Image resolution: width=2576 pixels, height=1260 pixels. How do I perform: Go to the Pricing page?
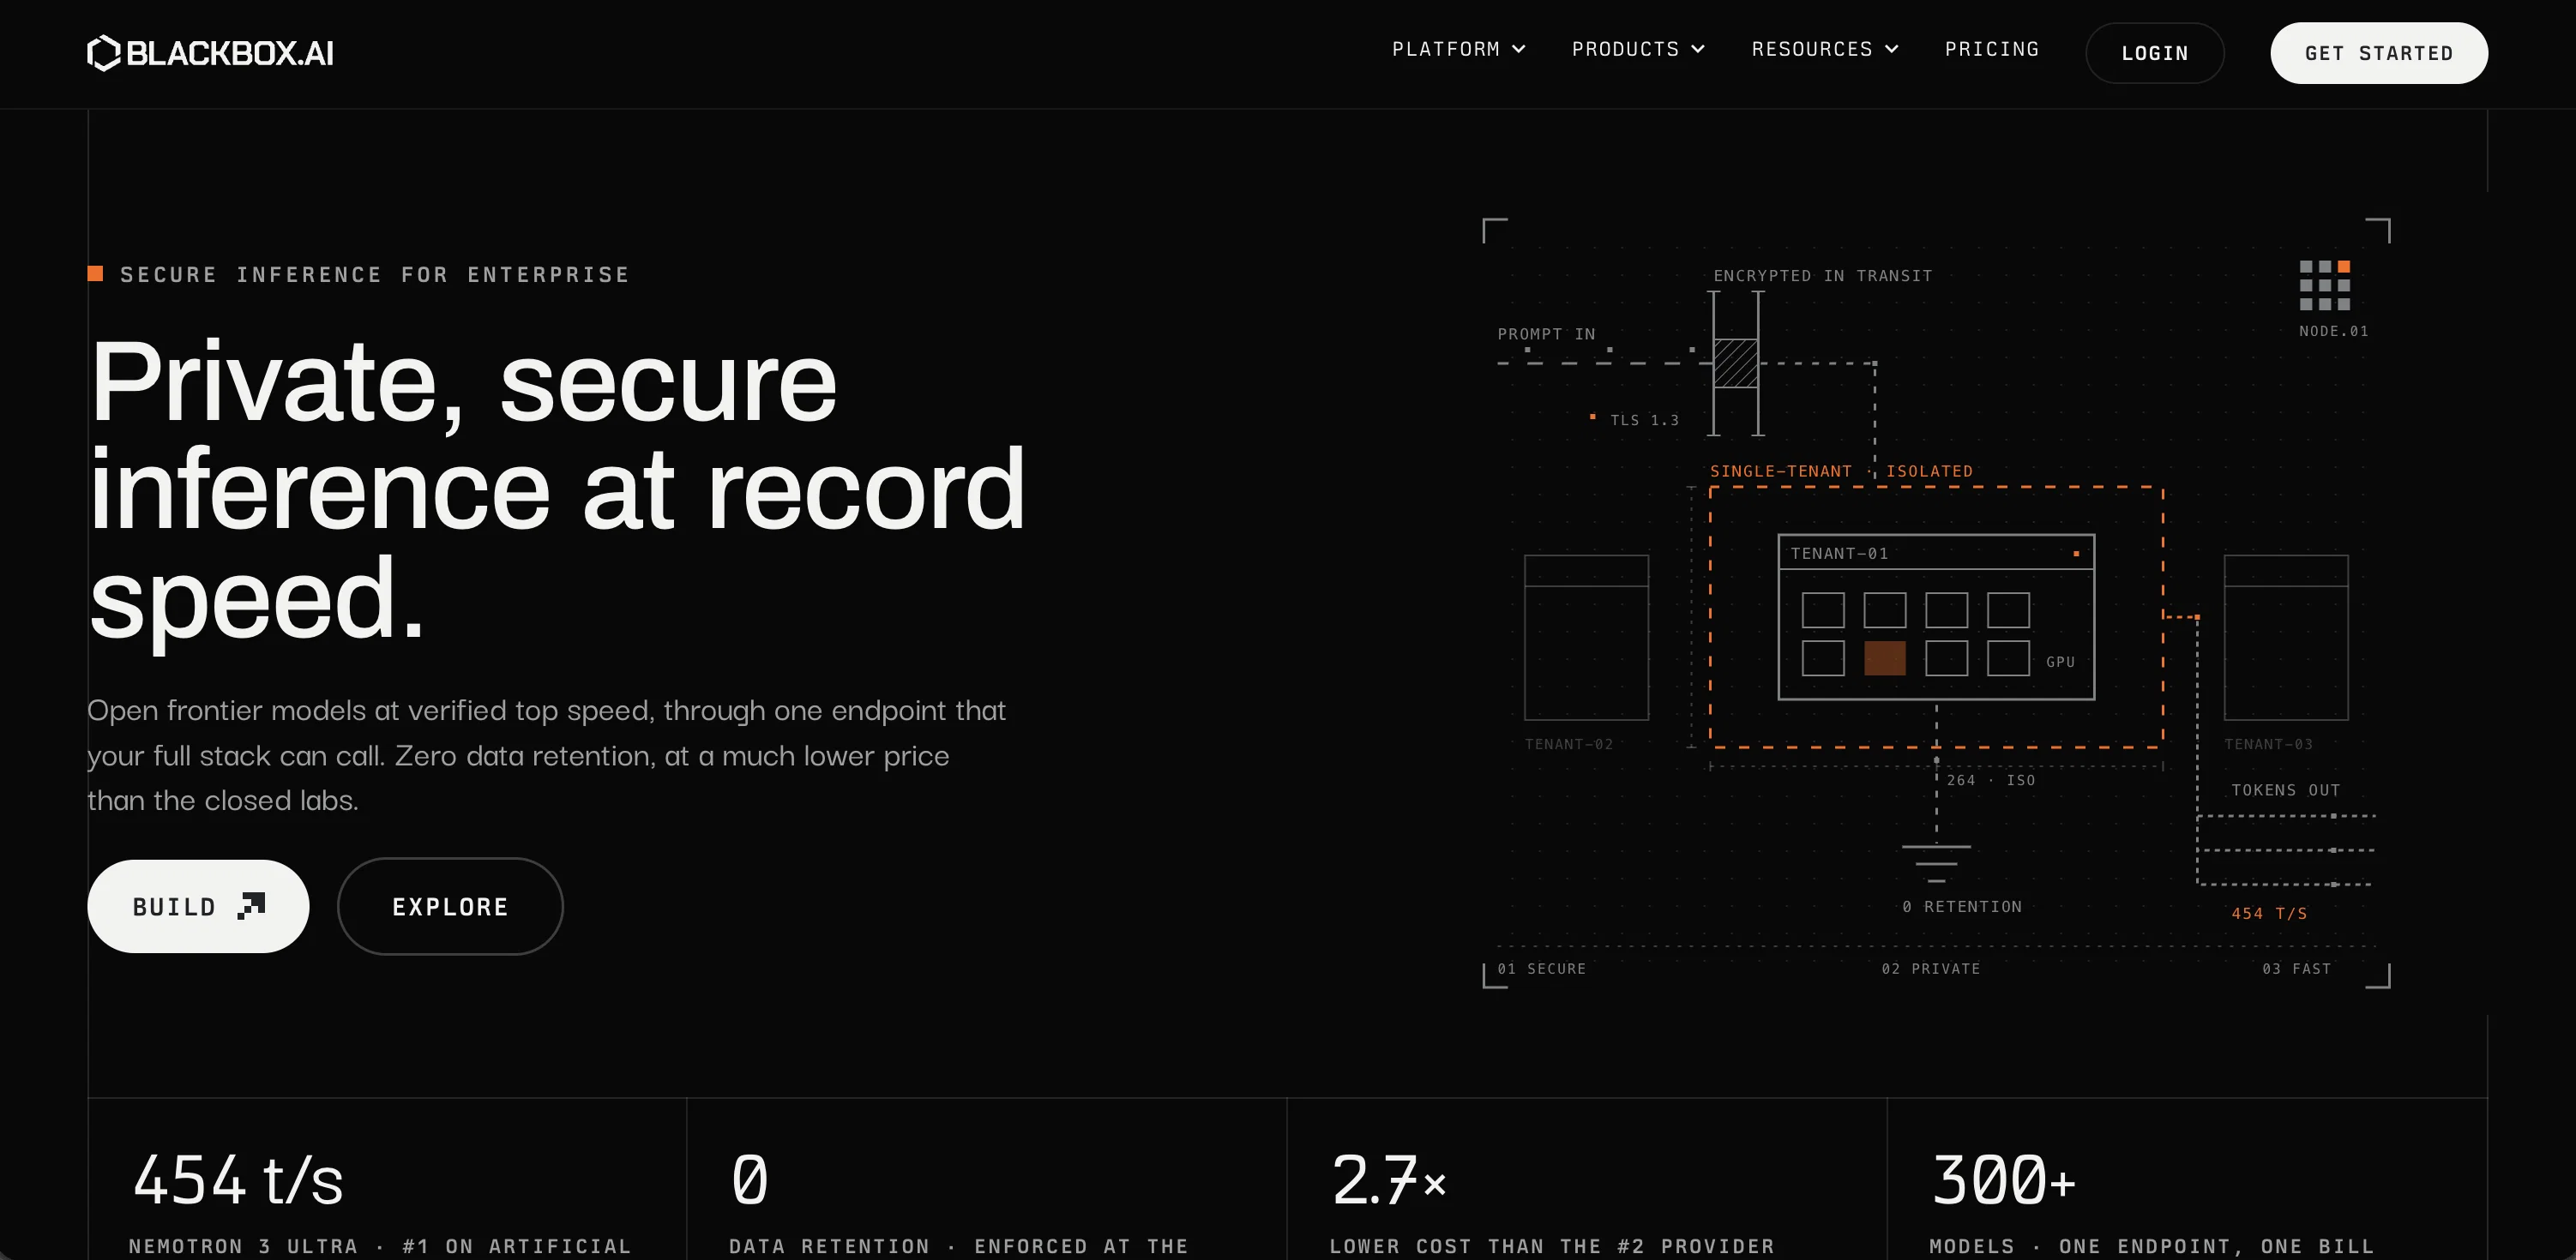pos(1991,49)
